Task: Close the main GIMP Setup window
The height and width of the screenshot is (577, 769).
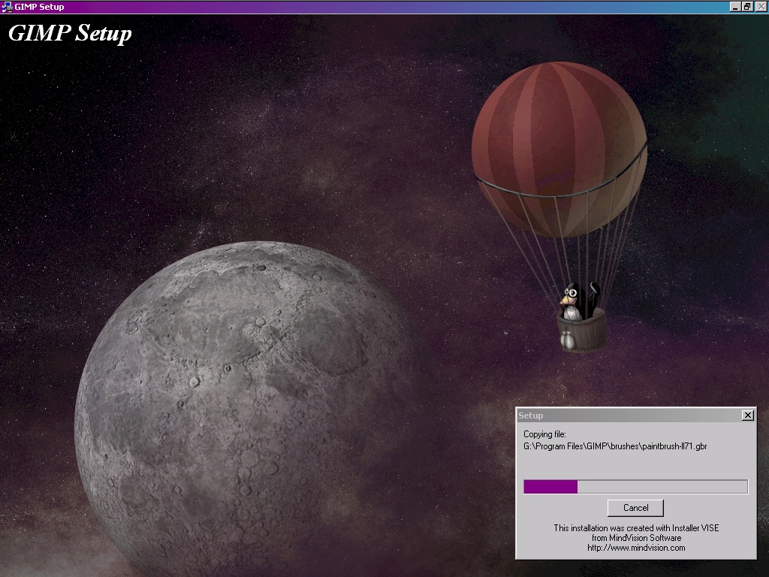Action: [760, 7]
